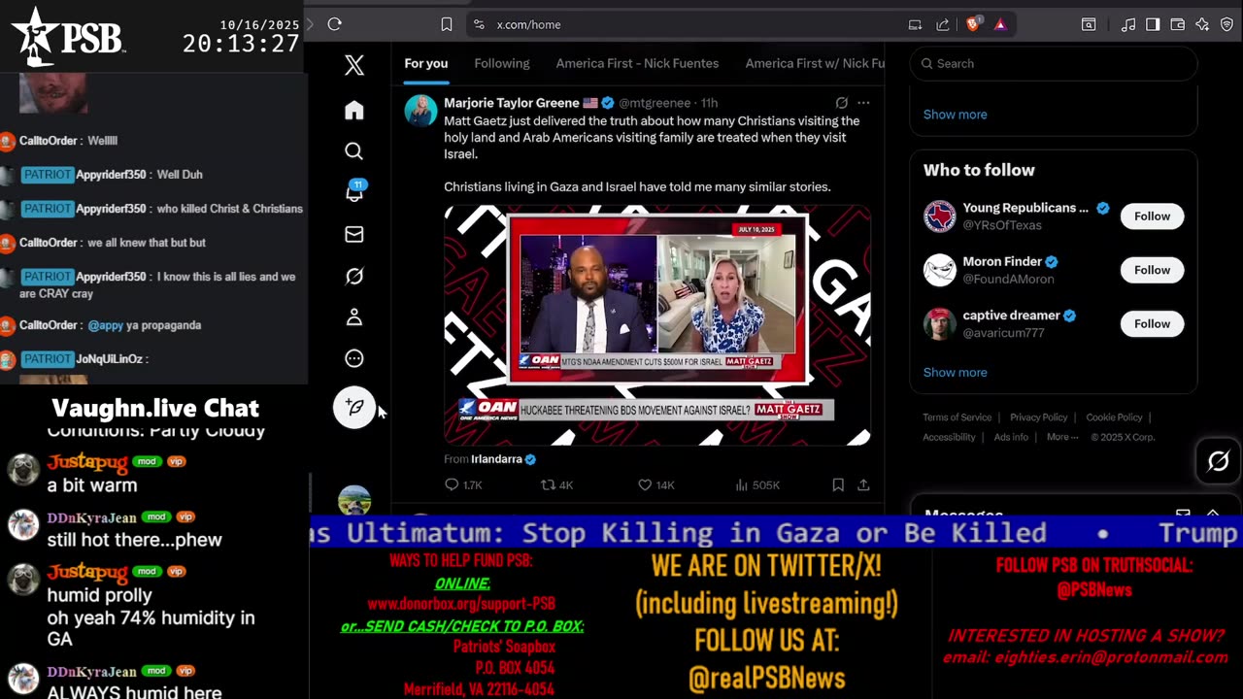1243x699 pixels.
Task: Click sidebar account avatar at bottom
Action: (x=354, y=499)
